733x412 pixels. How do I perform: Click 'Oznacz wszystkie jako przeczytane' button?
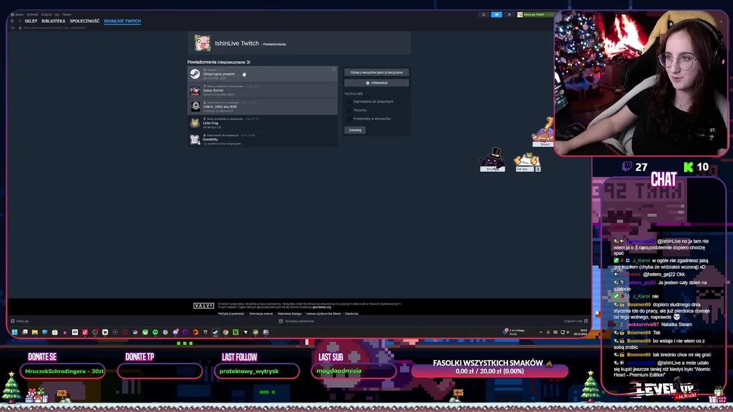[376, 73]
